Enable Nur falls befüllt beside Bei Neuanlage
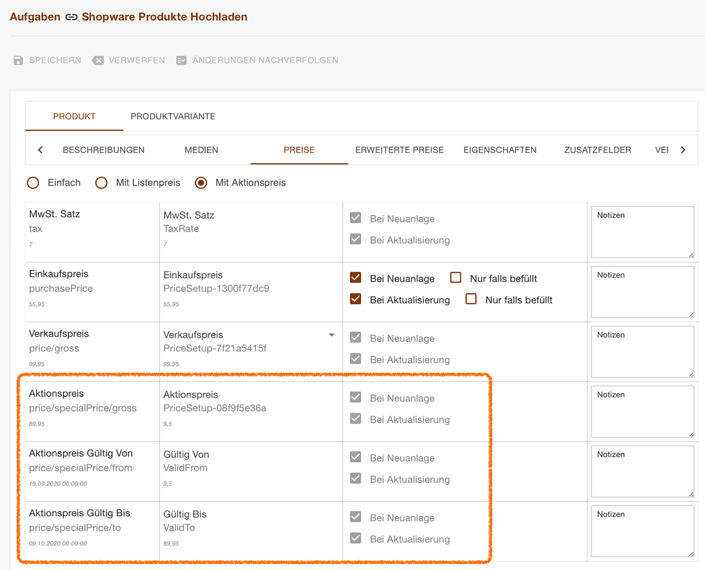This screenshot has height=570, width=705. (456, 278)
